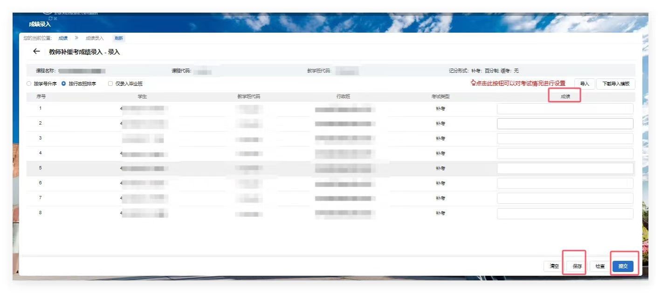Select the 按学号升序 radio button
Viewport: 661px width, 293px height.
coord(29,84)
